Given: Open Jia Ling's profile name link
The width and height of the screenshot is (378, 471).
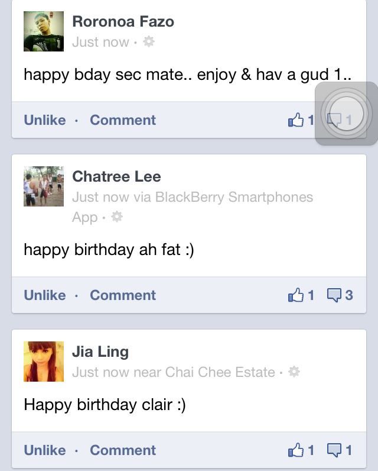Looking at the screenshot, I should tap(100, 351).
